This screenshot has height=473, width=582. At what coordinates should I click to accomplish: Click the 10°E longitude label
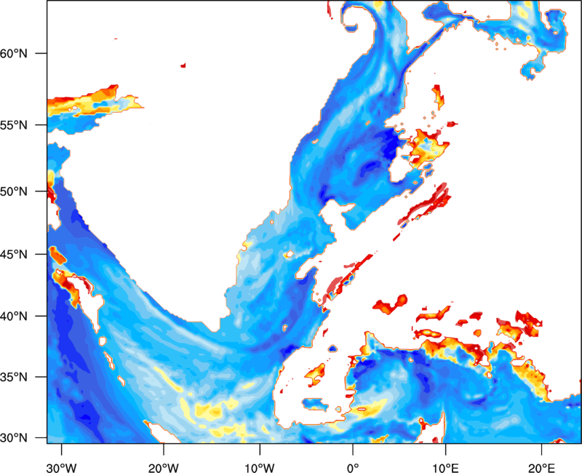point(445,468)
